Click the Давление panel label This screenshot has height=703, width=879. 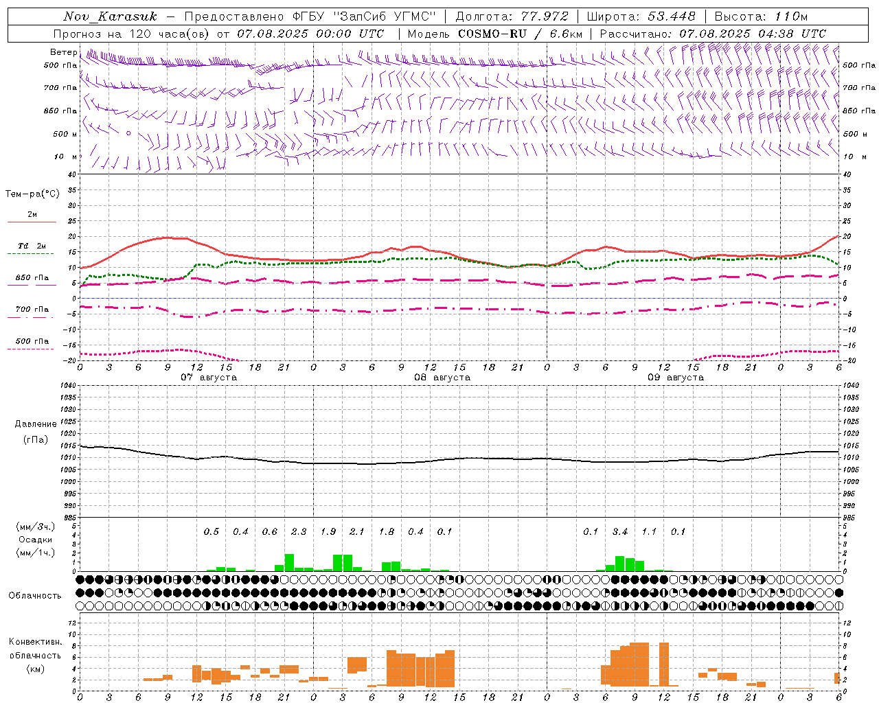[x=36, y=424]
